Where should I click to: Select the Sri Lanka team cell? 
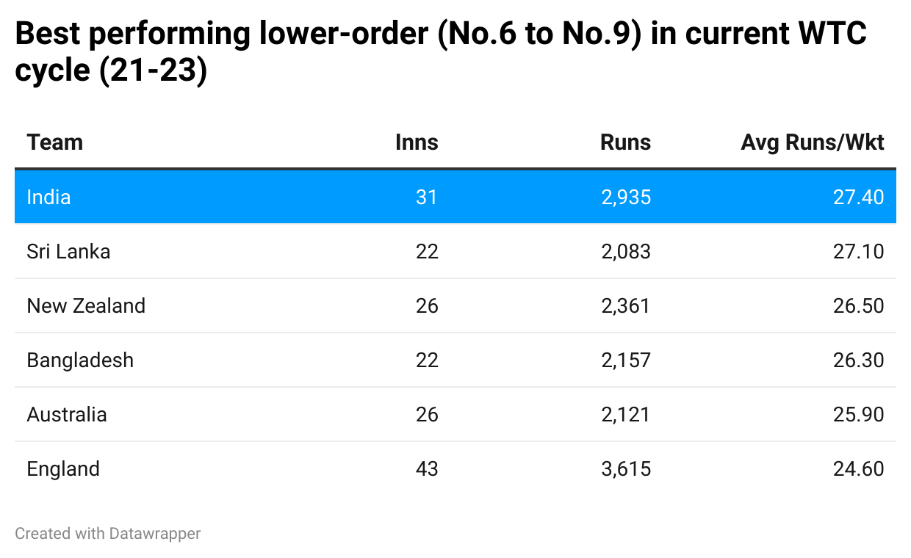click(68, 251)
